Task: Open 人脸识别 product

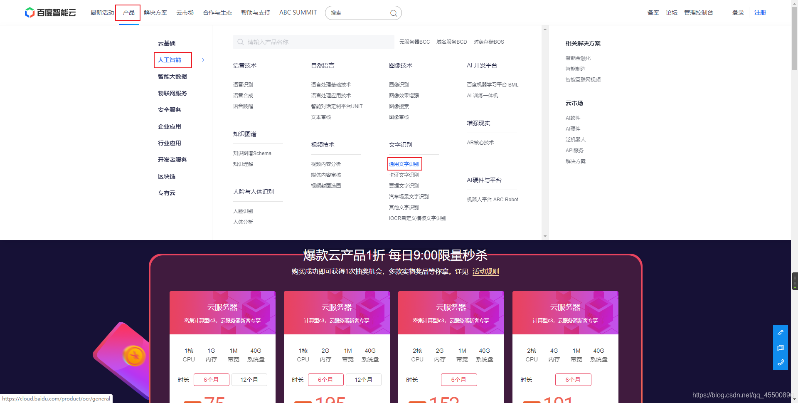Action: point(243,211)
